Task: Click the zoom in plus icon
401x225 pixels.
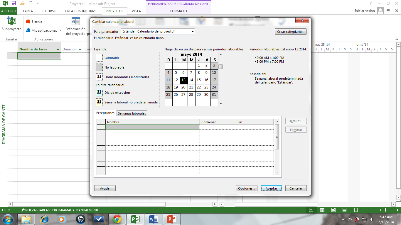Action: [x=397, y=210]
